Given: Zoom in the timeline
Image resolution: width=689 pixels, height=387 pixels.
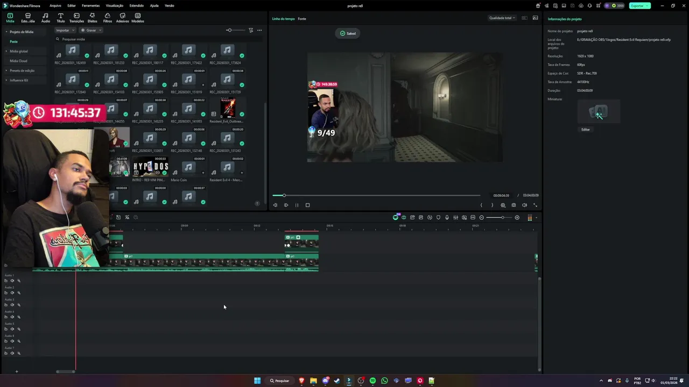Looking at the screenshot, I should point(517,217).
